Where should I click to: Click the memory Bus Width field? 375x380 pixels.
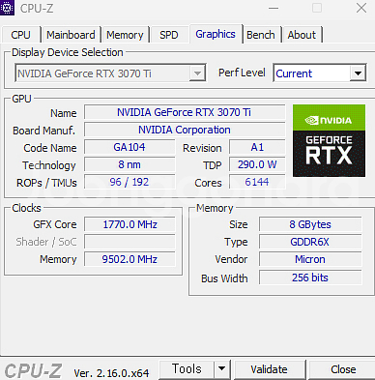310,278
